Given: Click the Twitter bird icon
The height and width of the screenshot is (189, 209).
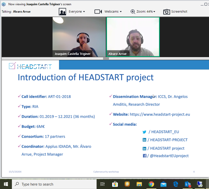Looking at the screenshot, I should click(144, 132).
